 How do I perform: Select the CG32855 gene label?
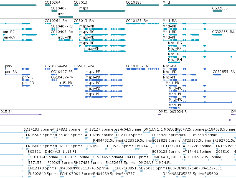click(220, 8)
